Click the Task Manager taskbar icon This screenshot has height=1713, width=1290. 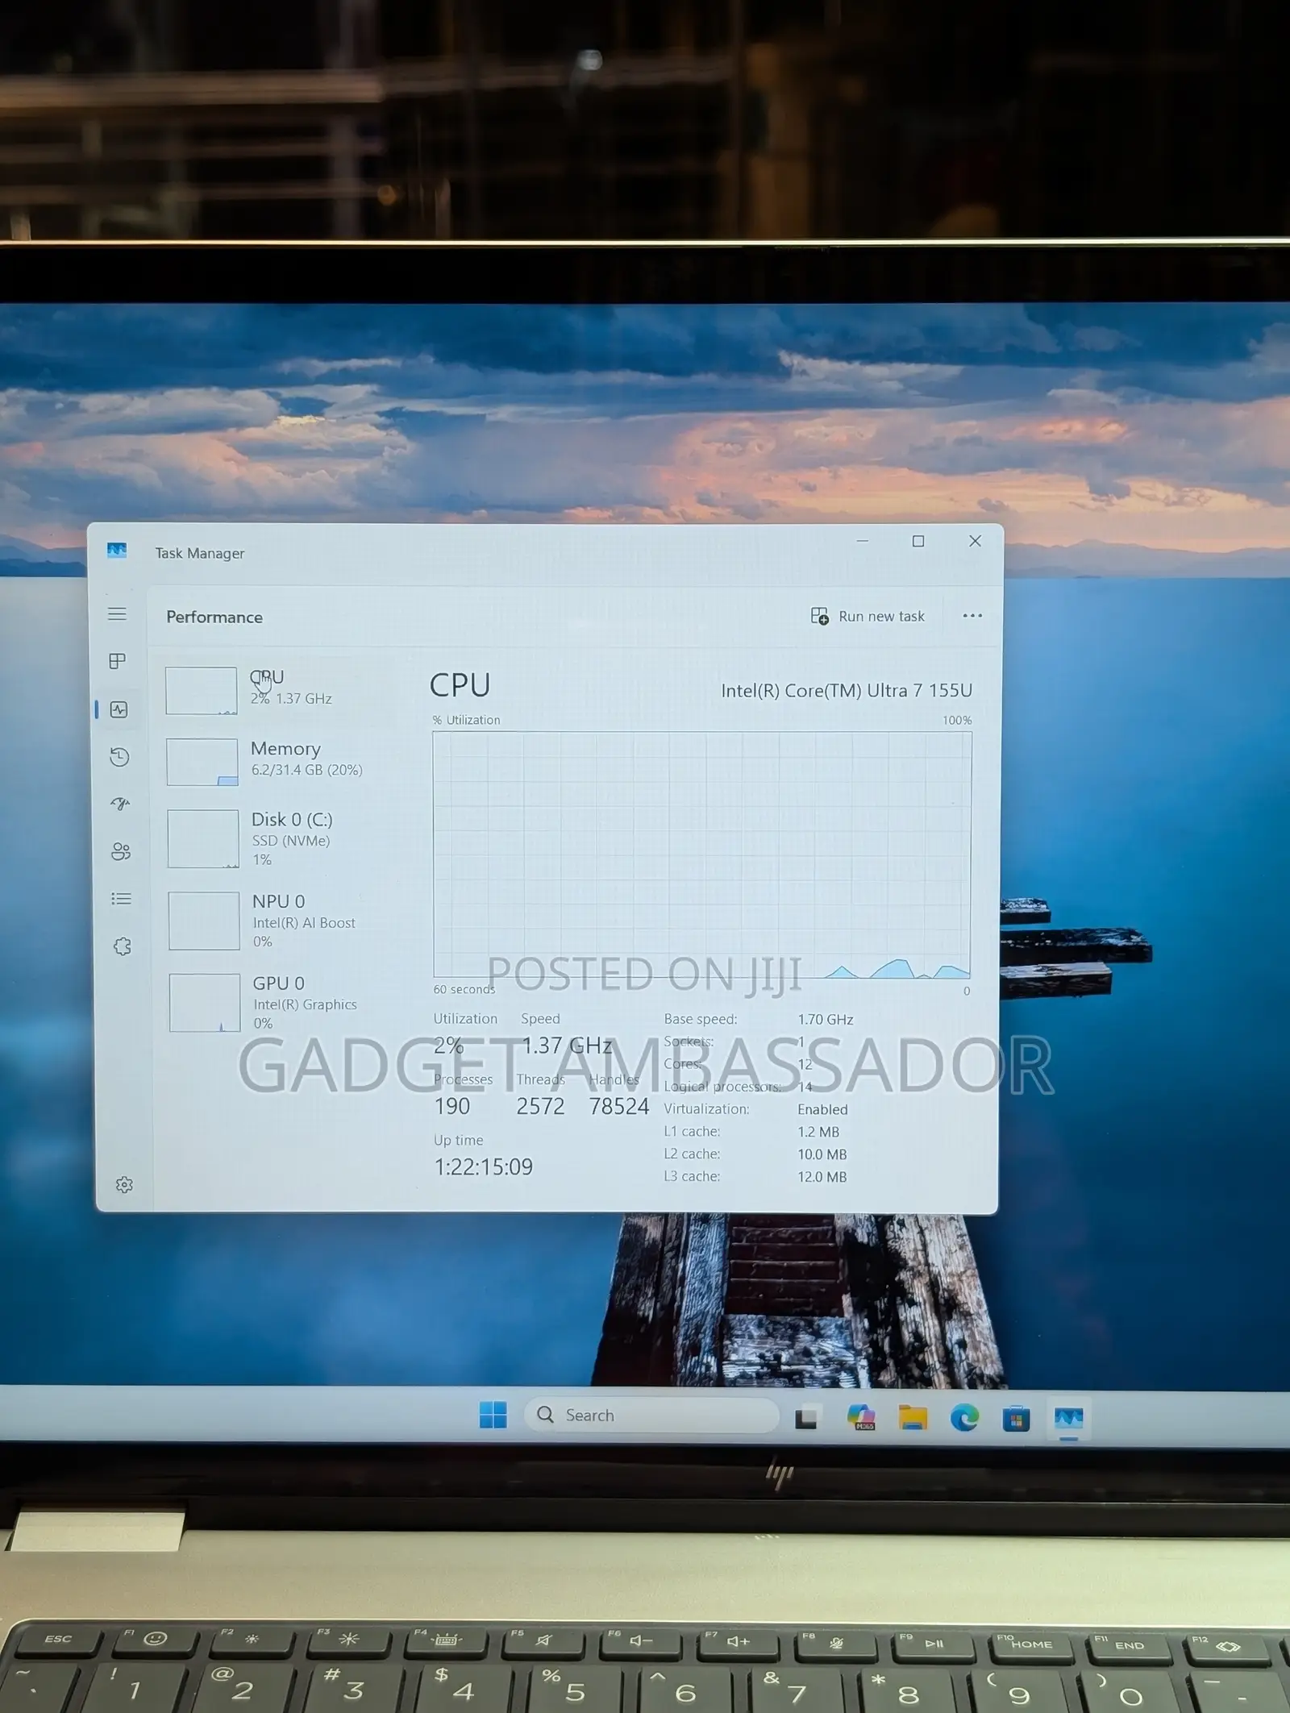tap(1069, 1419)
